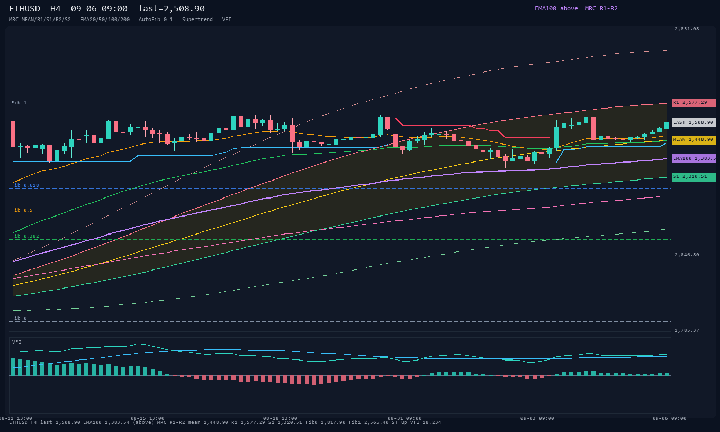Click the MRC MEAN/R1/S1/R2/S2 indicator label
720x432 pixels.
(40, 19)
